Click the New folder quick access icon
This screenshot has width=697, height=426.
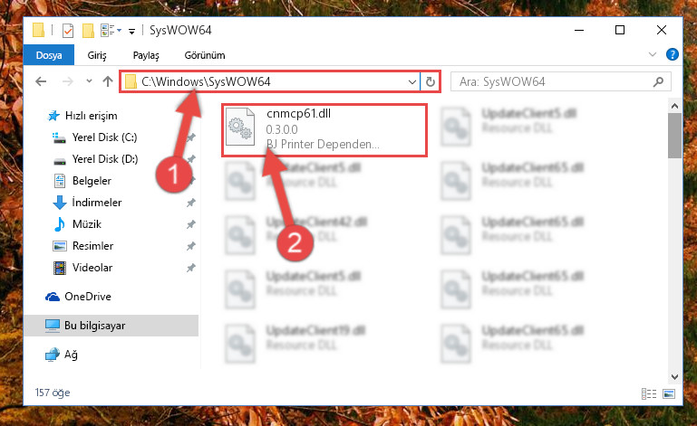click(x=88, y=31)
